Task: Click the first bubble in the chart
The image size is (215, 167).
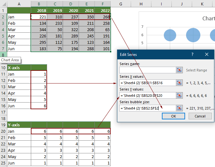Action: pos(170,35)
